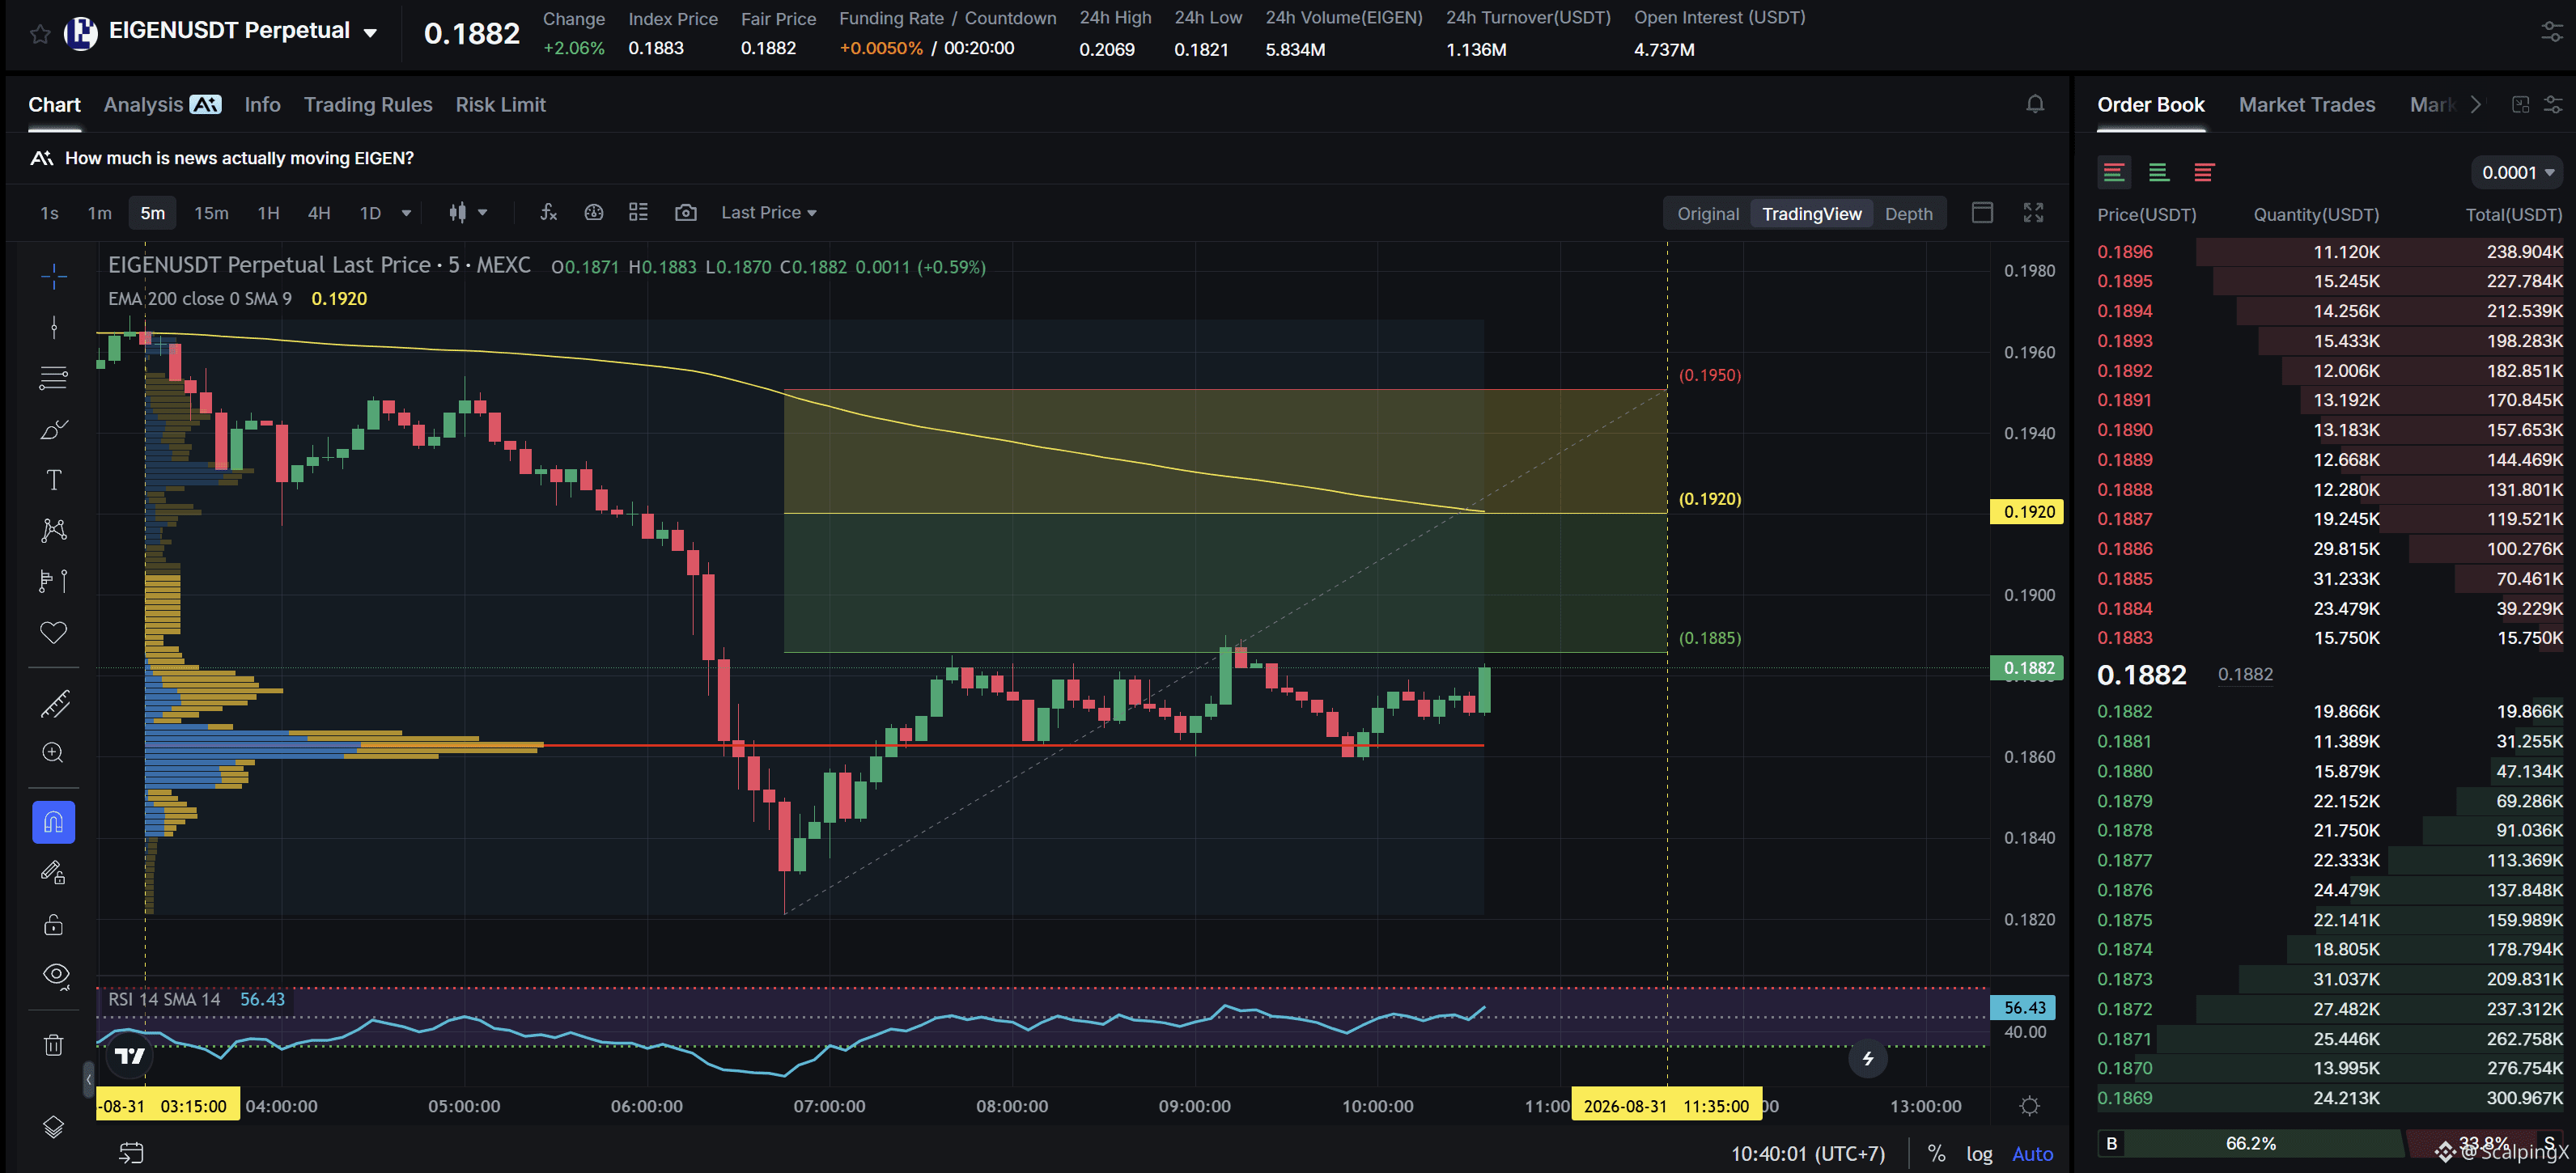This screenshot has height=1173, width=2576.
Task: Open chart settings gear icon
Action: 2029,1106
